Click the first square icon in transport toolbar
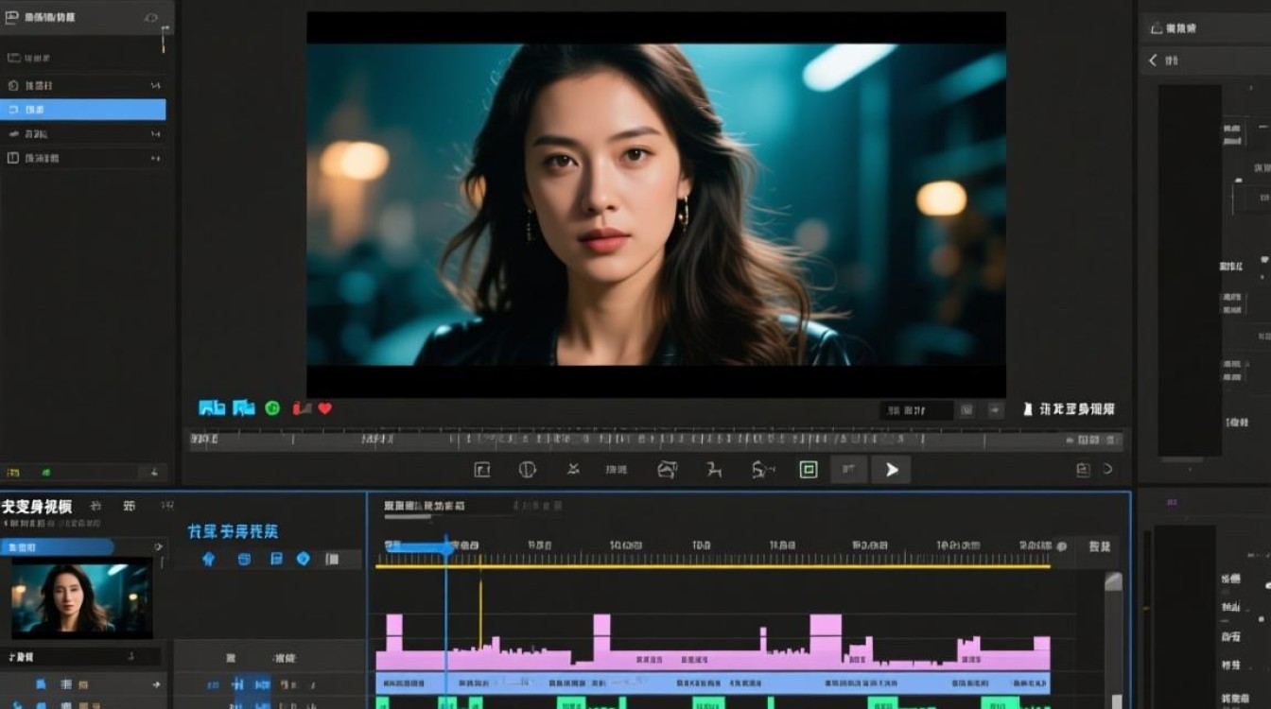 [x=482, y=470]
